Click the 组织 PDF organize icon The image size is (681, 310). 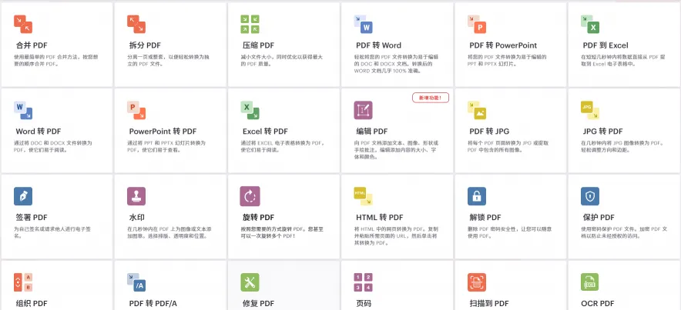pos(23,282)
